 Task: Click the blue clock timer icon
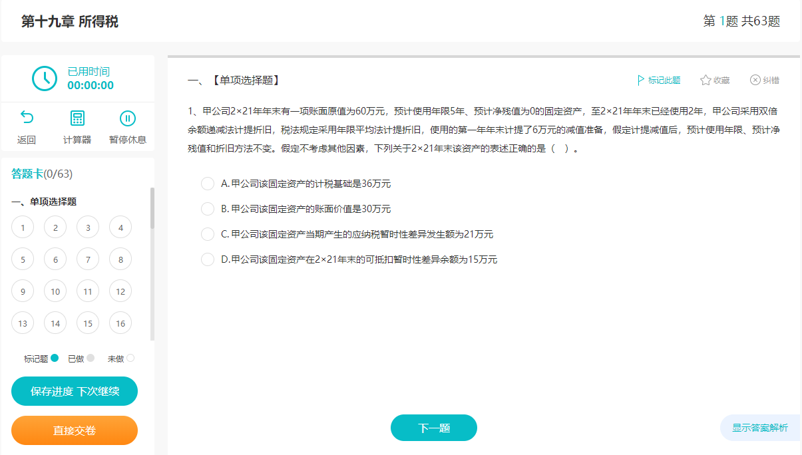[44, 79]
